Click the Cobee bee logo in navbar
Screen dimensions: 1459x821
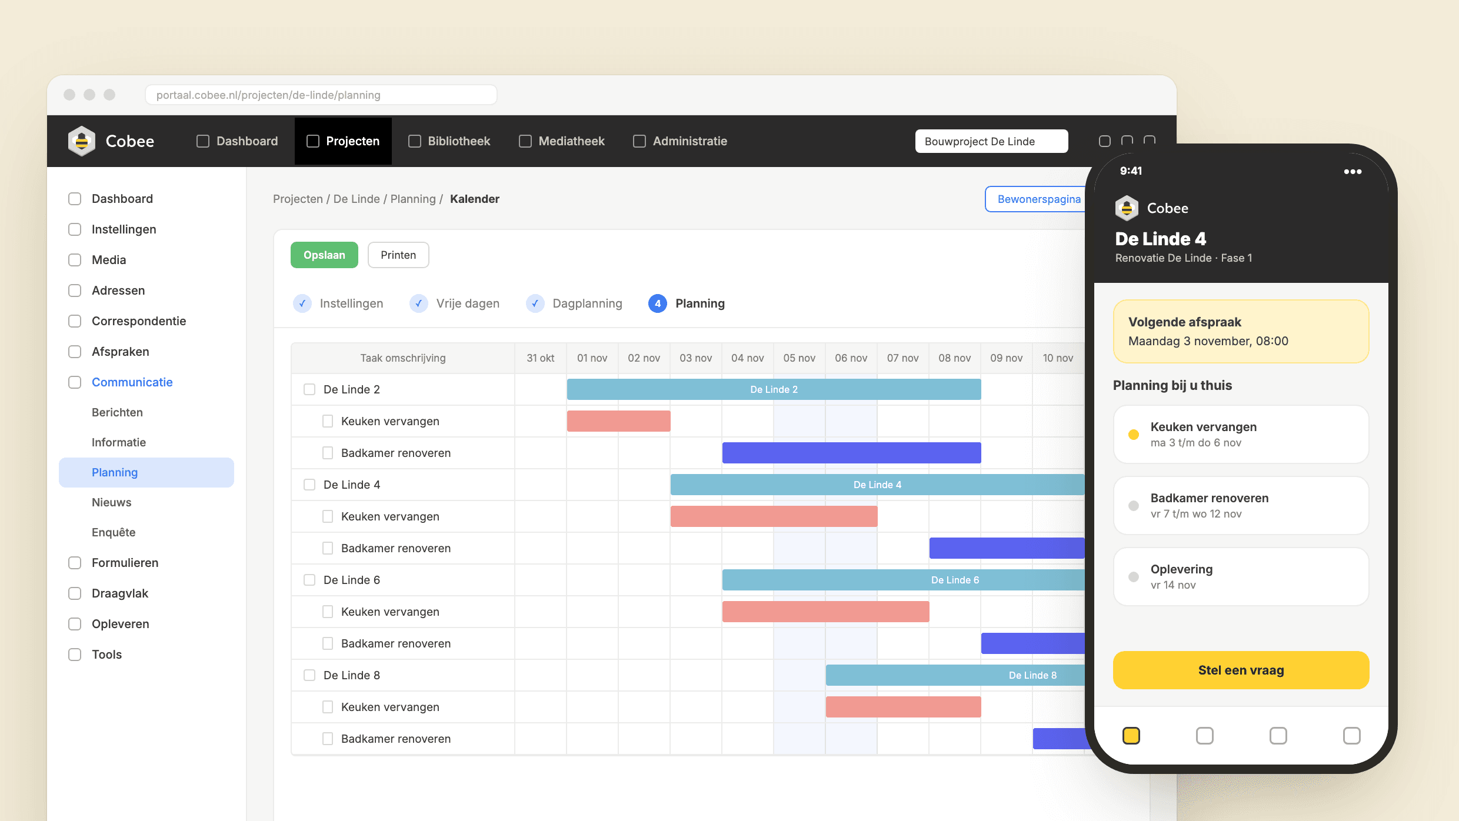[x=82, y=141]
